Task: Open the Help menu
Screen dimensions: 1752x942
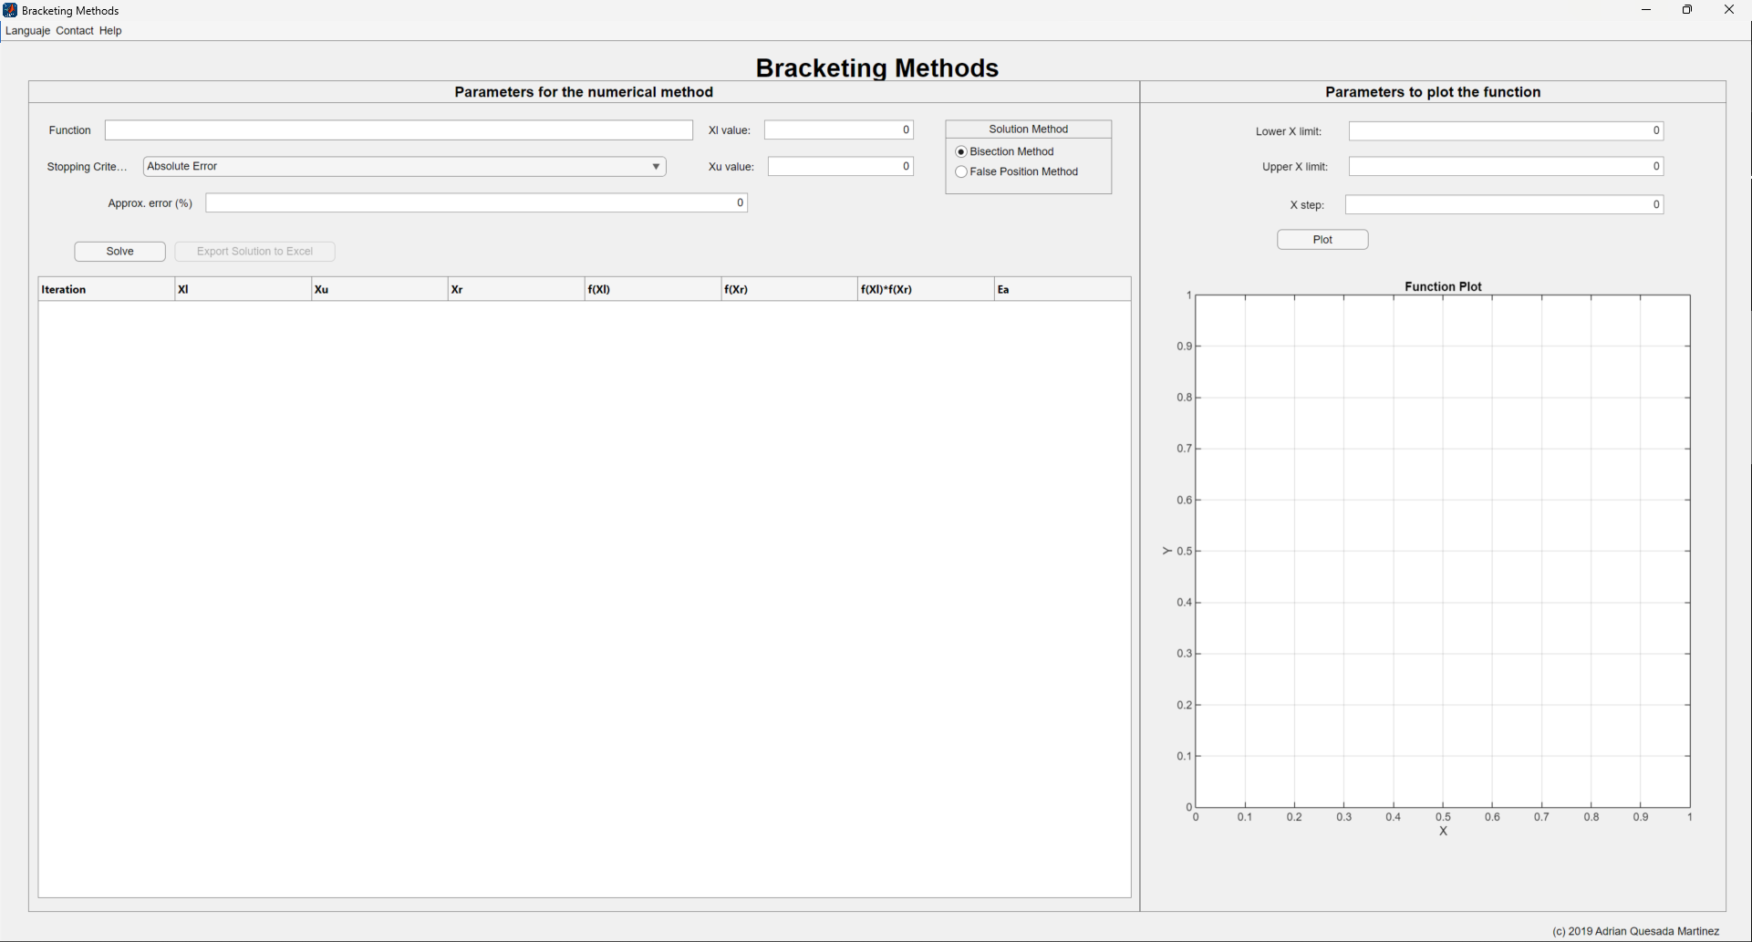Action: point(110,31)
